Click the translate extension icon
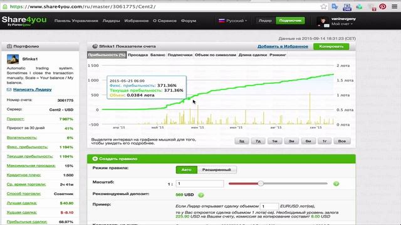Image resolution: width=401 pixels, height=225 pixels. [x=335, y=7]
